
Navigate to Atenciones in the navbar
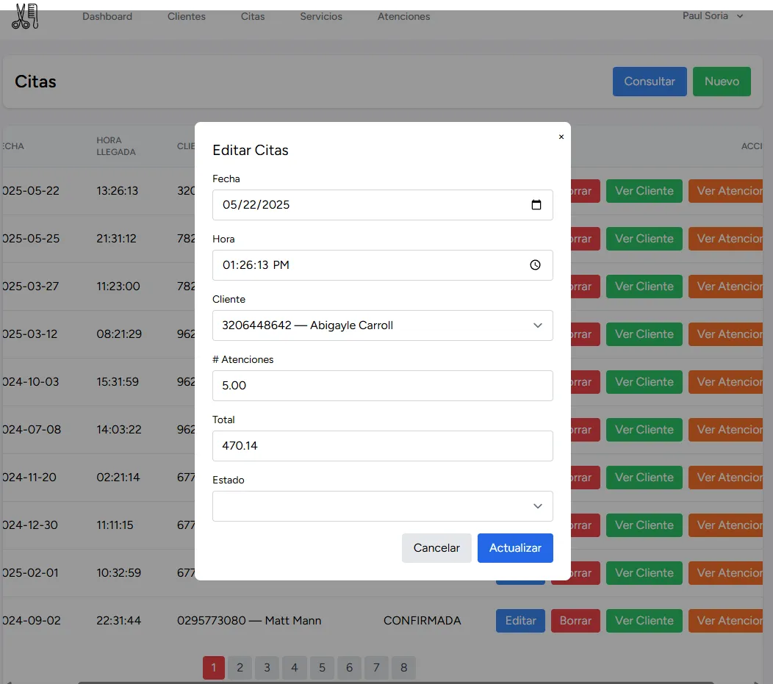[x=403, y=16]
